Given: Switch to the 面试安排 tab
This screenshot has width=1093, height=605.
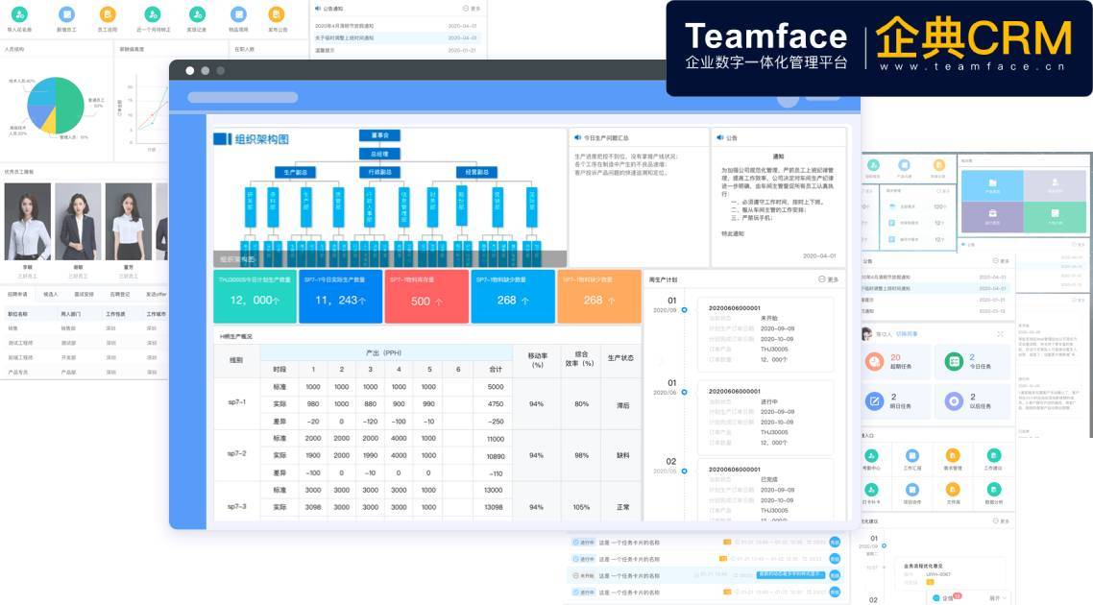Looking at the screenshot, I should point(84,294).
